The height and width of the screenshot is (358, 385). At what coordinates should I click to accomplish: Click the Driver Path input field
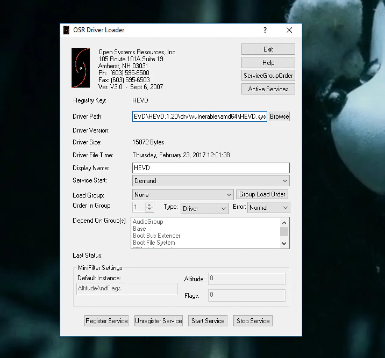(200, 117)
